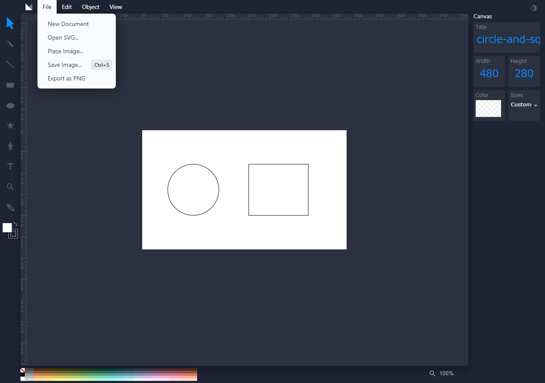Click the magnifier icon beside 100%
545x383 pixels.
pyautogui.click(x=432, y=373)
